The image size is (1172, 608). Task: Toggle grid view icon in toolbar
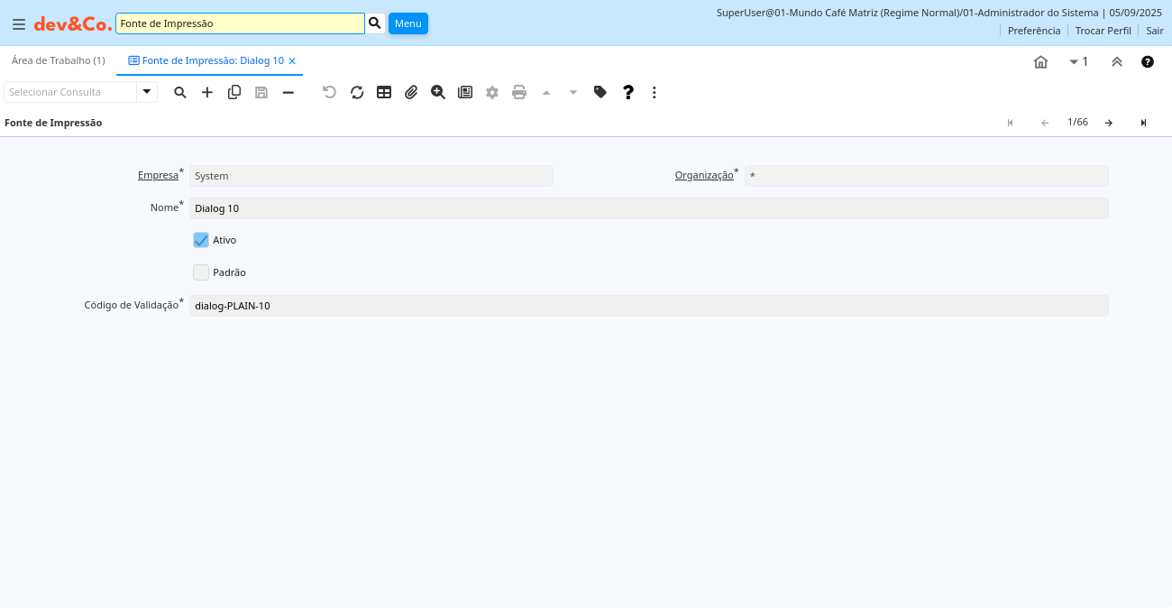coord(384,92)
